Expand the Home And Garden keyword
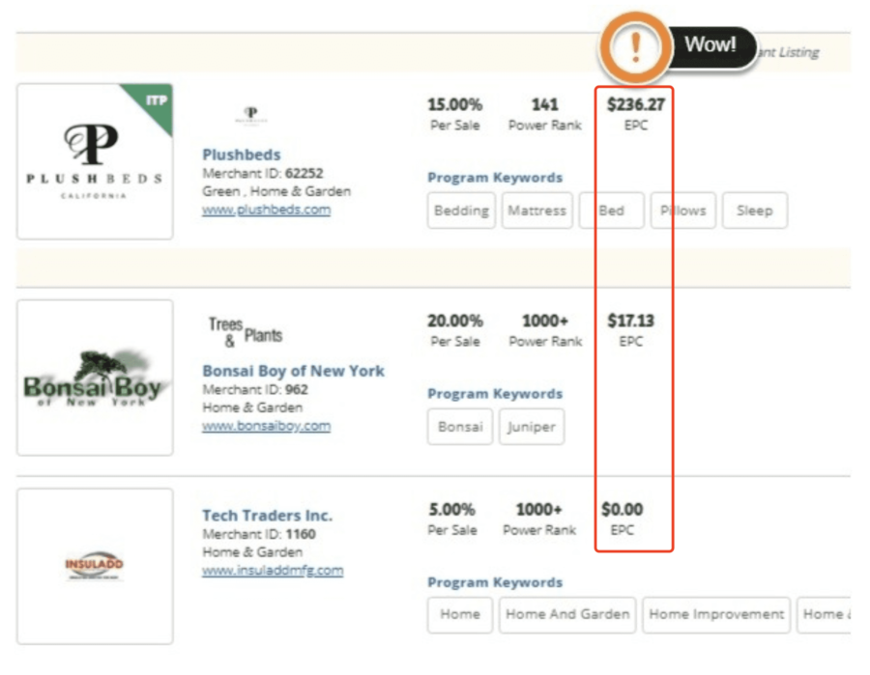 (566, 614)
